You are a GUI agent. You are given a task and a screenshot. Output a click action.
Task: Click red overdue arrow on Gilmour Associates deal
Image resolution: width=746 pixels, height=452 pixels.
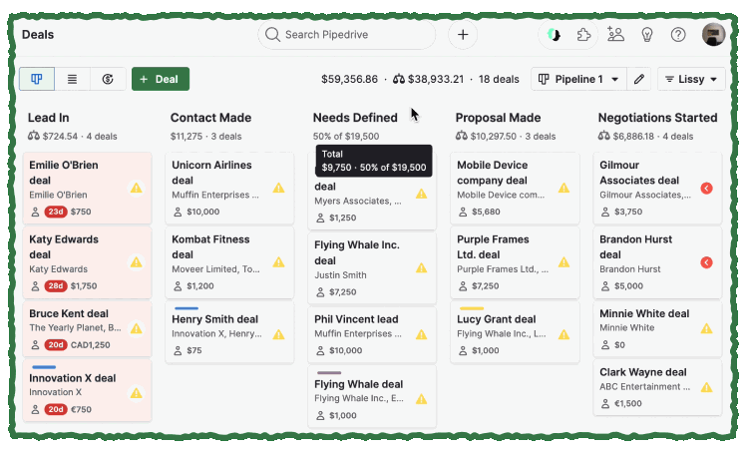click(x=706, y=189)
